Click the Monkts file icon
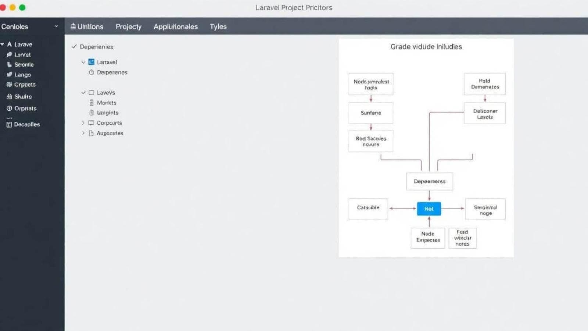 click(x=92, y=103)
